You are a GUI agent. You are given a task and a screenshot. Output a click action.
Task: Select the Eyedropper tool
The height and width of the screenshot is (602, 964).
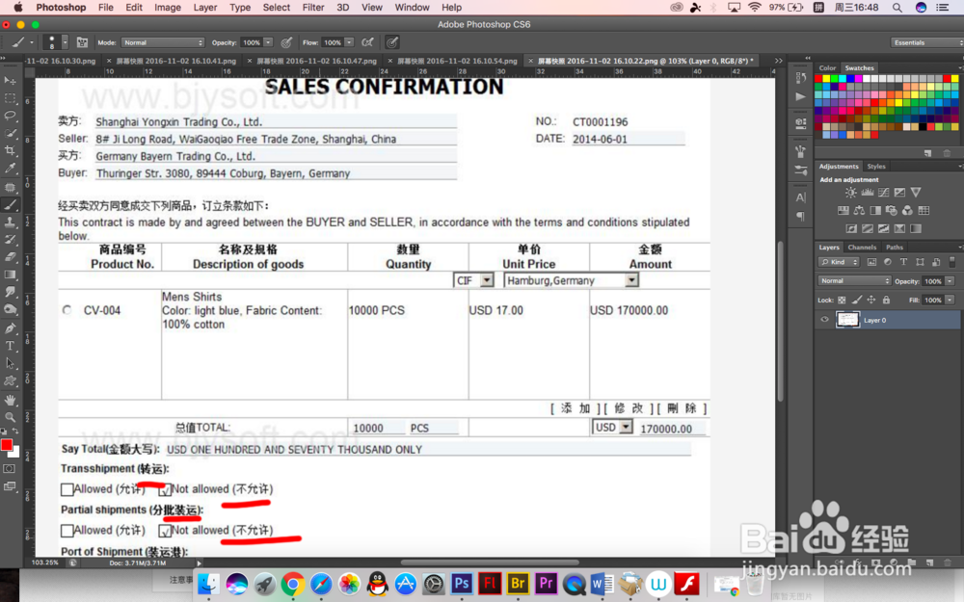pos(10,169)
